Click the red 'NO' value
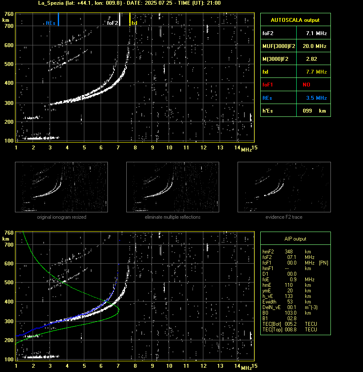This screenshot has height=372, width=363. coord(306,85)
